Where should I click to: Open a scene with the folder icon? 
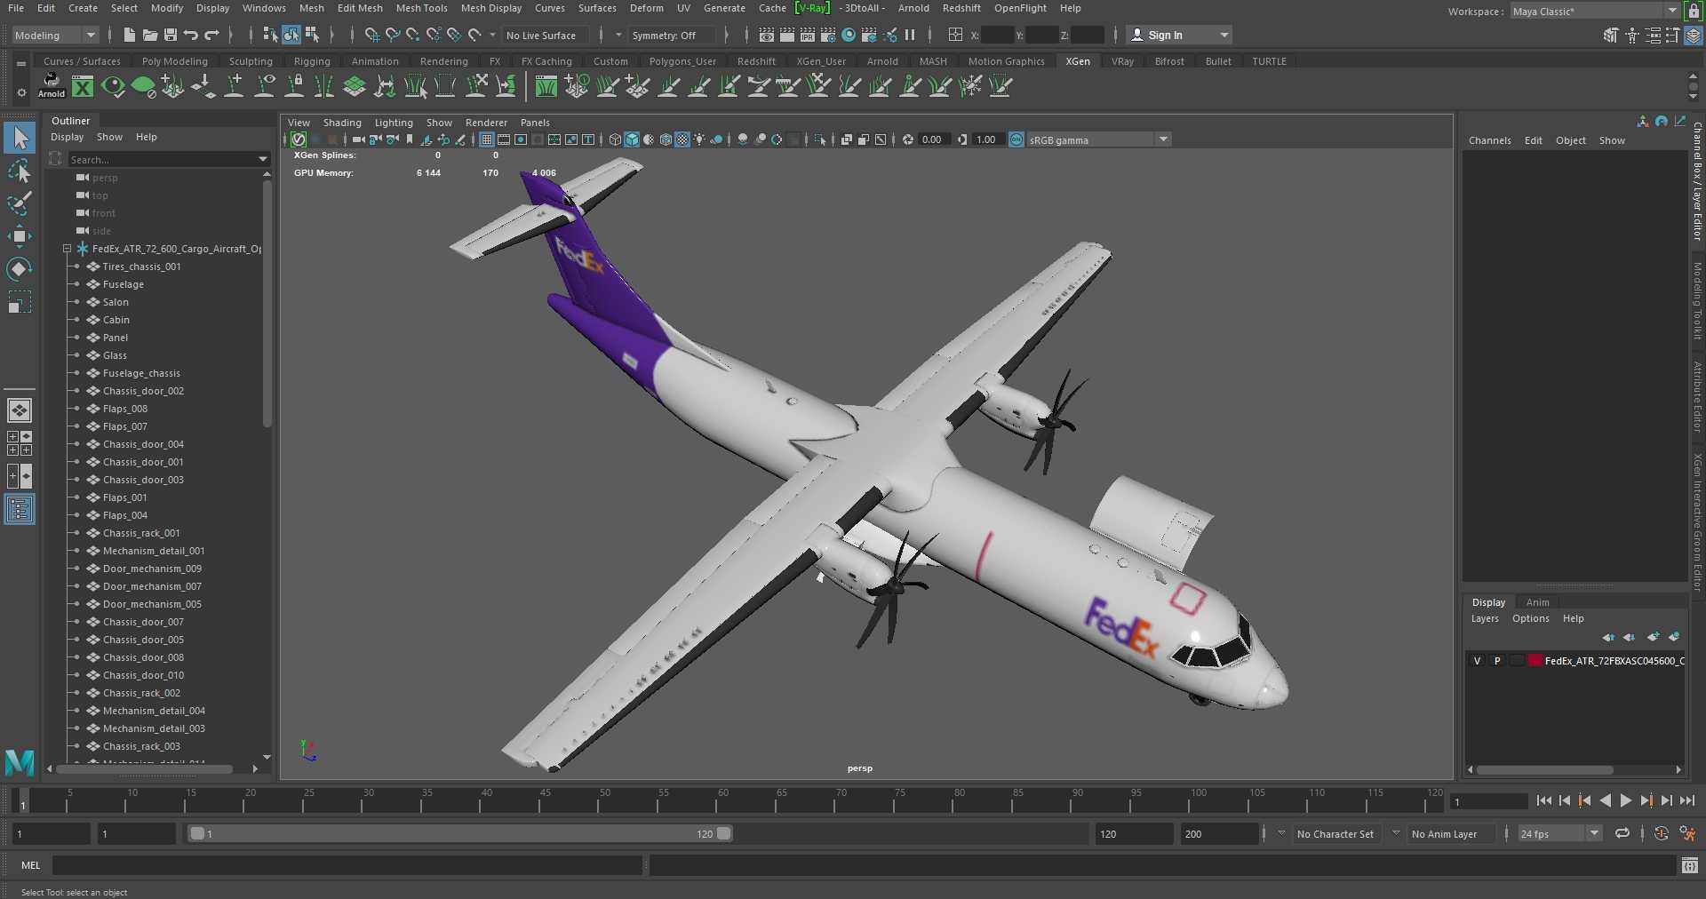(150, 35)
